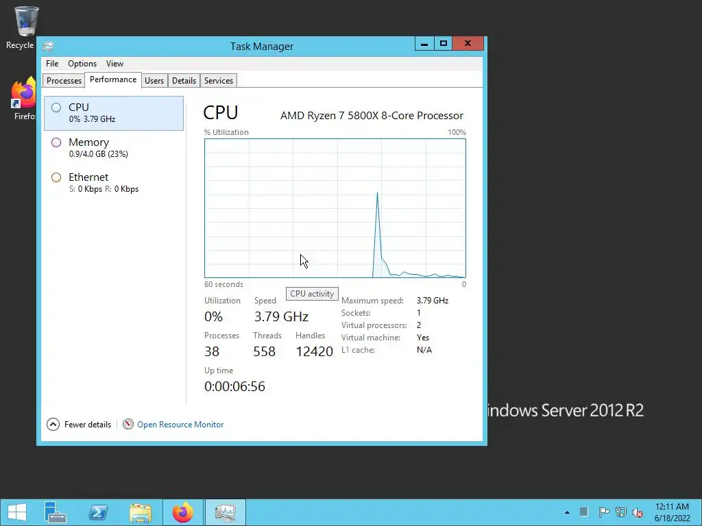
Task: Click the Utilization value 0%
Action: point(213,316)
